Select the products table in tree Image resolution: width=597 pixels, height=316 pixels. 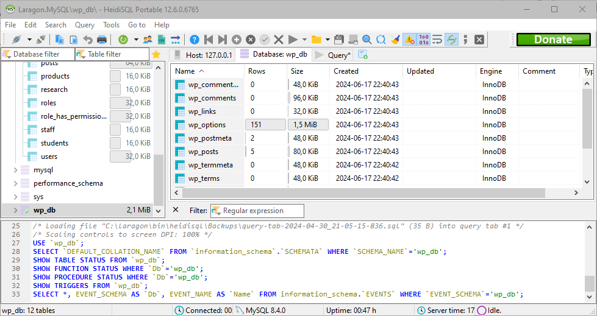[x=55, y=76]
